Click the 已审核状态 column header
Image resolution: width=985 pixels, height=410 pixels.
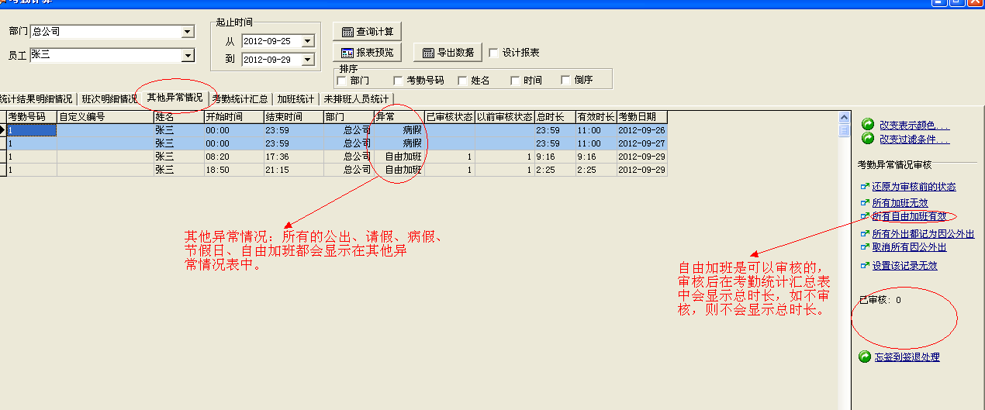point(449,117)
